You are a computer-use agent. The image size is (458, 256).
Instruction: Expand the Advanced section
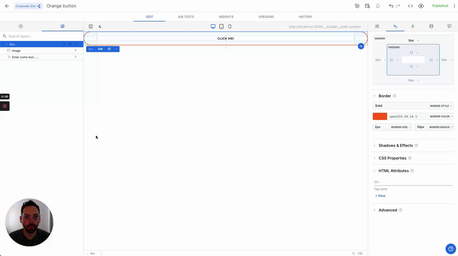tap(374, 210)
